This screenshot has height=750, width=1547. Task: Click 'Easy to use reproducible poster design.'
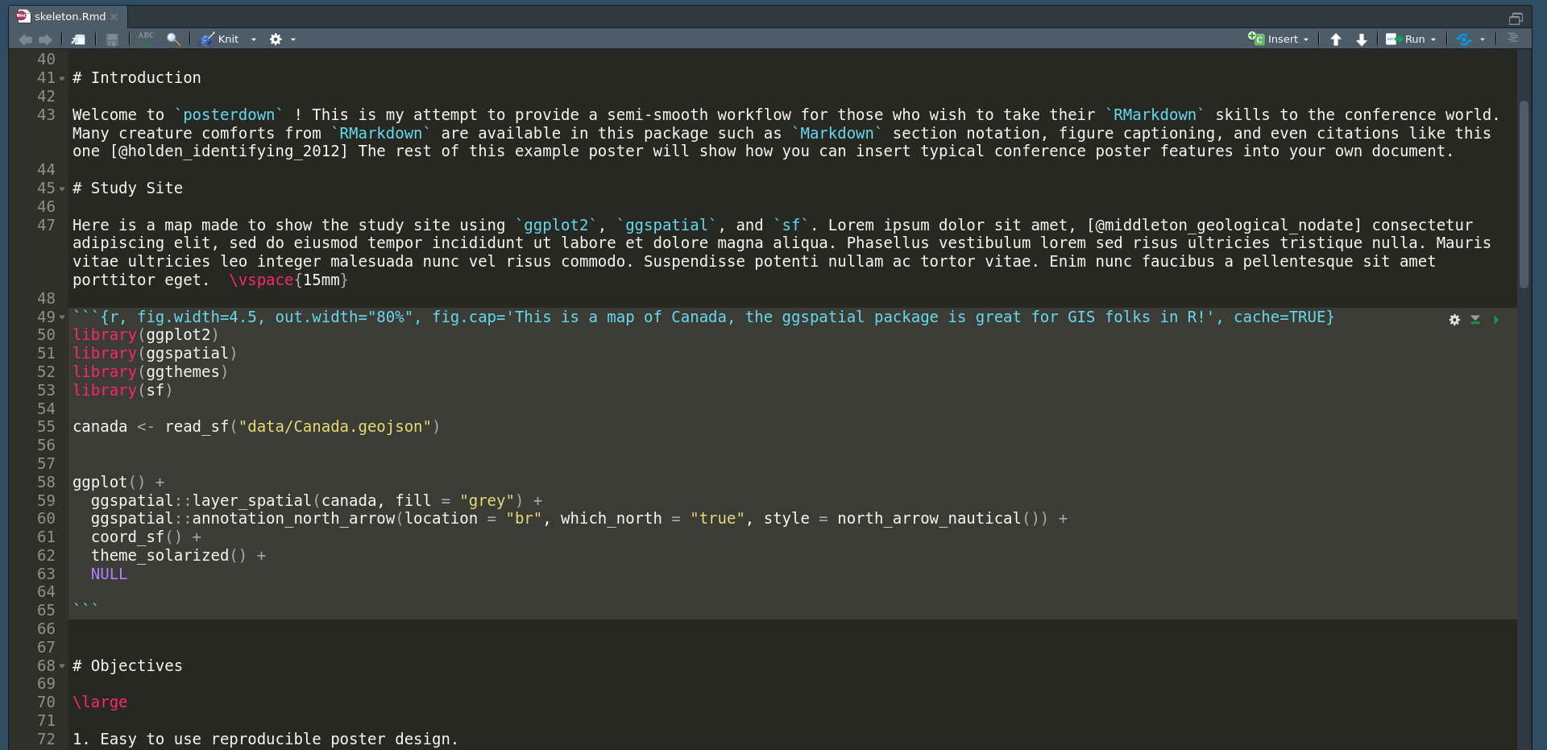pyautogui.click(x=279, y=740)
